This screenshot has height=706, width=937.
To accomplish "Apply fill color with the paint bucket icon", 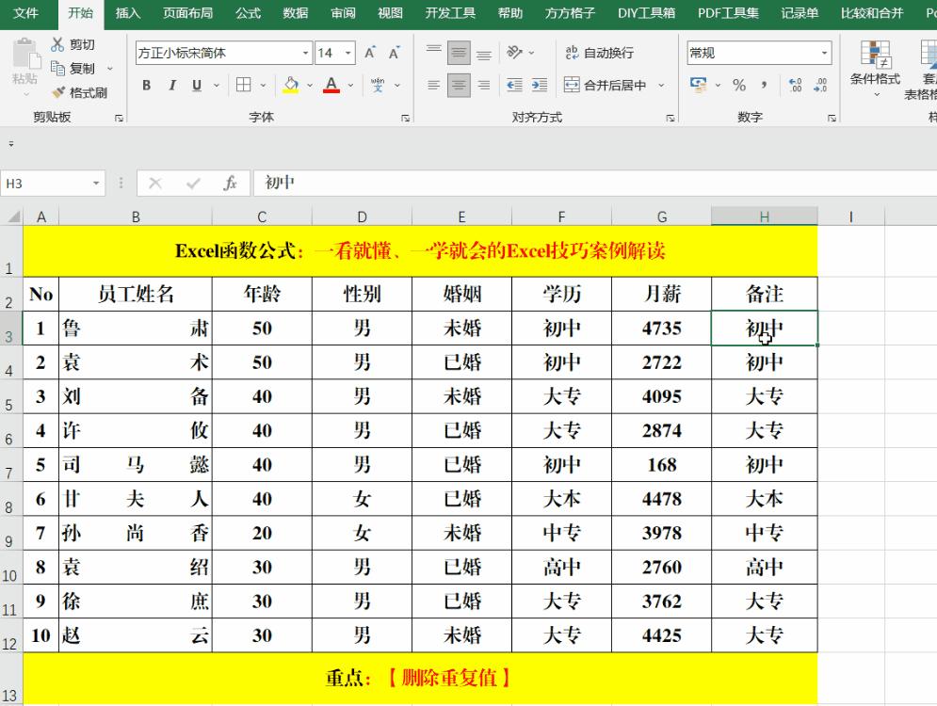I will 289,86.
